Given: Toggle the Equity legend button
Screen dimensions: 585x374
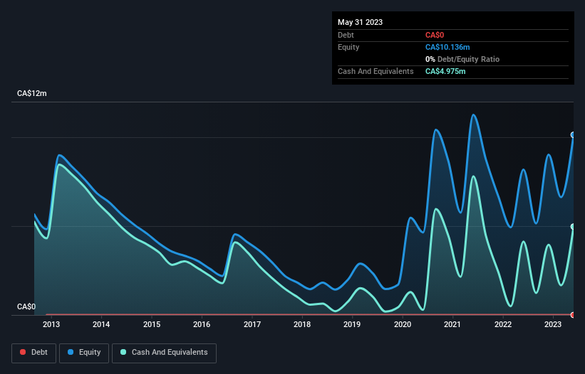Looking at the screenshot, I should tap(84, 353).
